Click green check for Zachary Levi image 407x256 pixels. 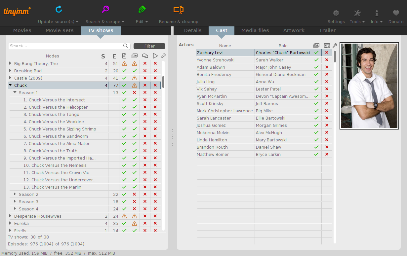coord(316,53)
